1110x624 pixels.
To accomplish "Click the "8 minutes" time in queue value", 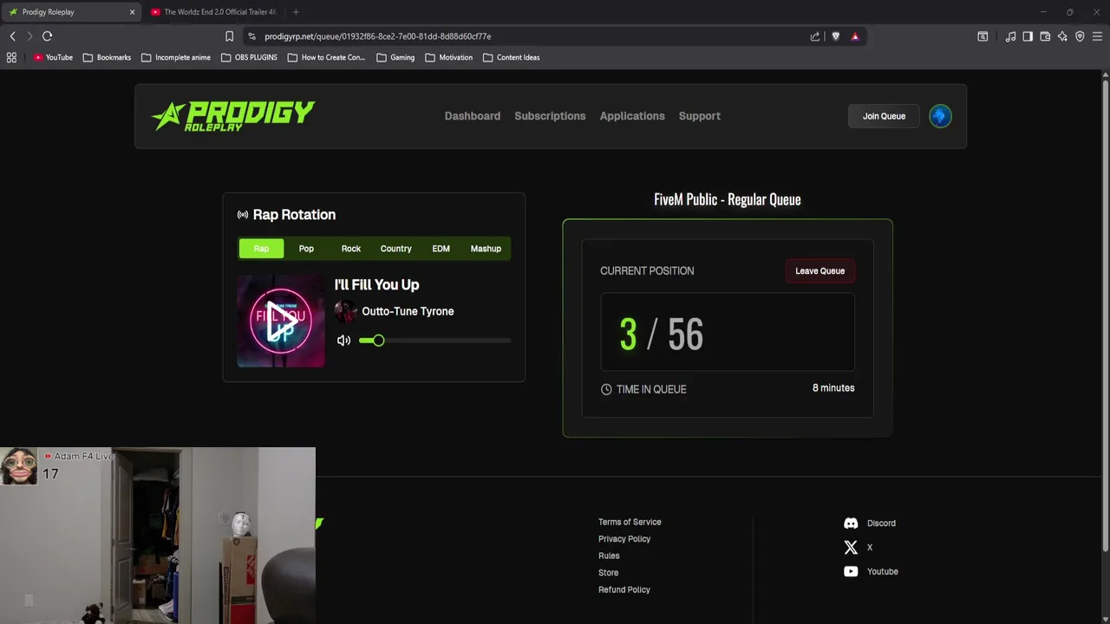I will pyautogui.click(x=833, y=388).
